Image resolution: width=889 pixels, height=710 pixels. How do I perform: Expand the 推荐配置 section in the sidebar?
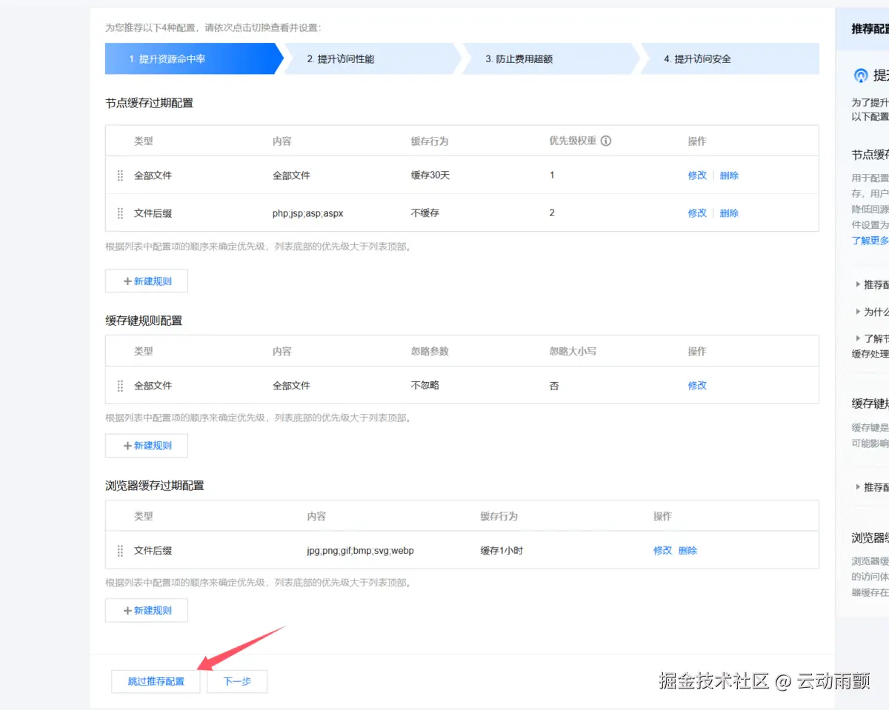(870, 284)
